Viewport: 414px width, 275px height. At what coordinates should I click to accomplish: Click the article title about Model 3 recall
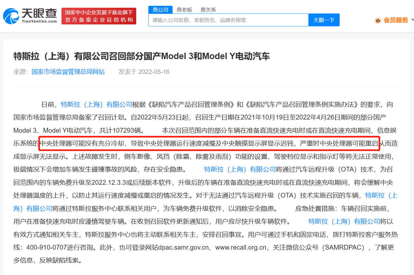coord(142,57)
